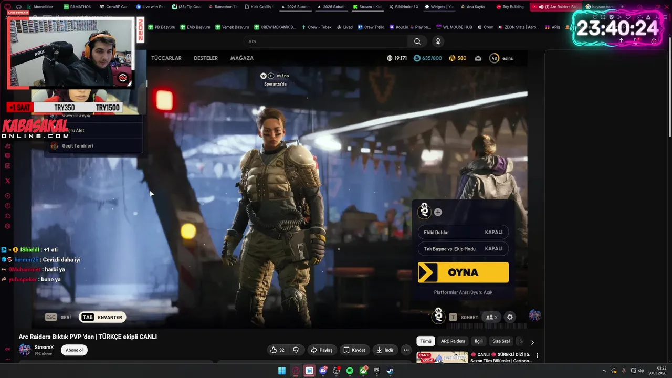Open OBS Studio from the taskbar

337,371
